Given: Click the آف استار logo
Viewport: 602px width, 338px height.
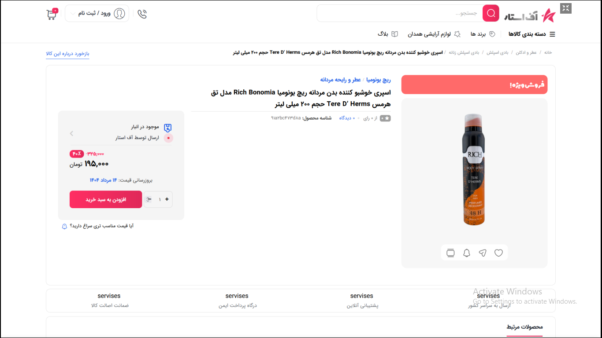Looking at the screenshot, I should tap(530, 15).
